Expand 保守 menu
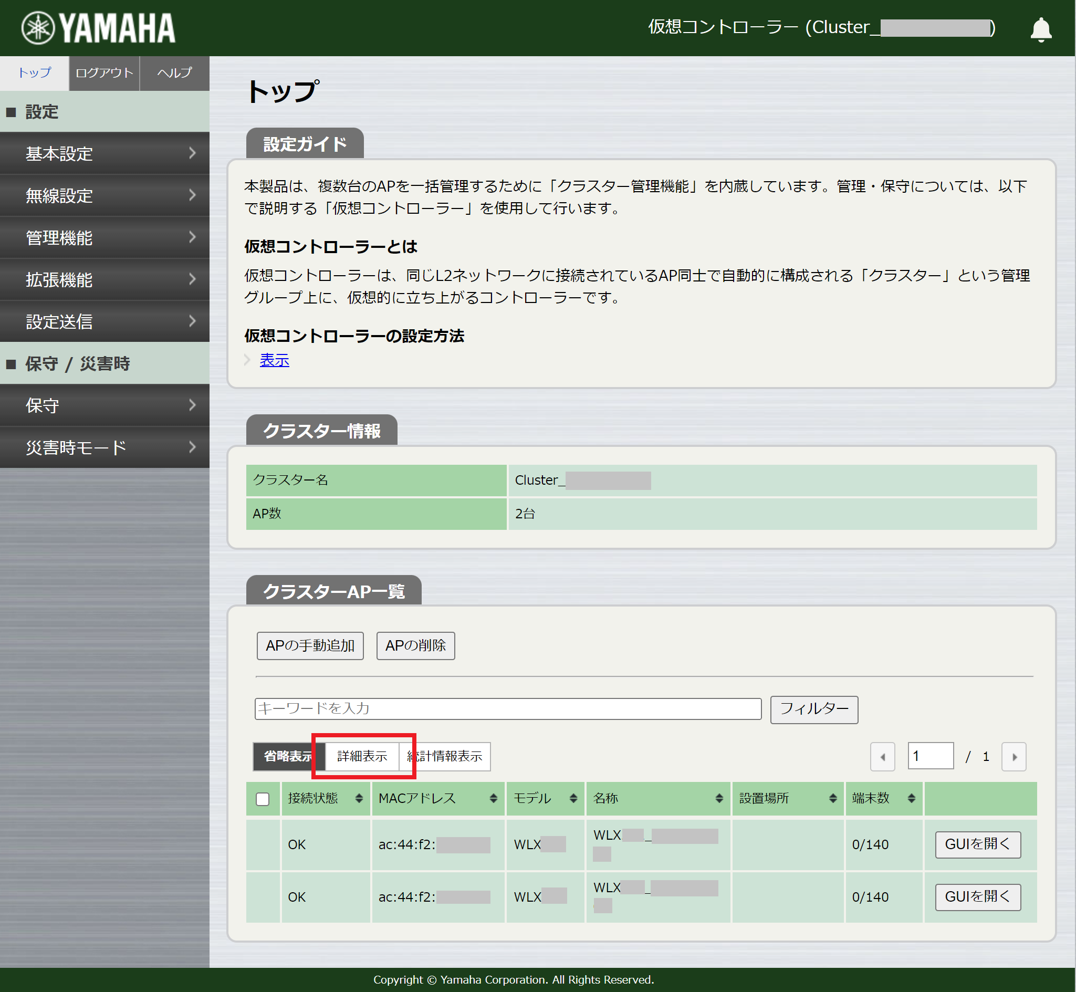The image size is (1076, 992). [105, 405]
